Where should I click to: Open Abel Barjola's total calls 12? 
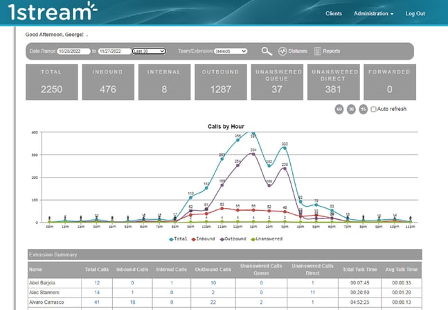click(97, 283)
